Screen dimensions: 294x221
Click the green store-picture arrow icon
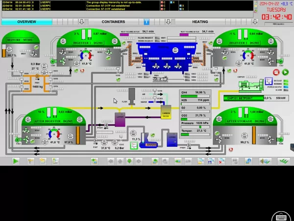click(x=178, y=161)
